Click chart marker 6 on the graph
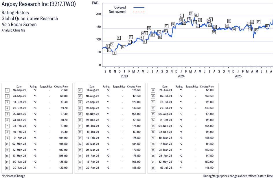Screen dimensions: 276x178 click(123, 47)
